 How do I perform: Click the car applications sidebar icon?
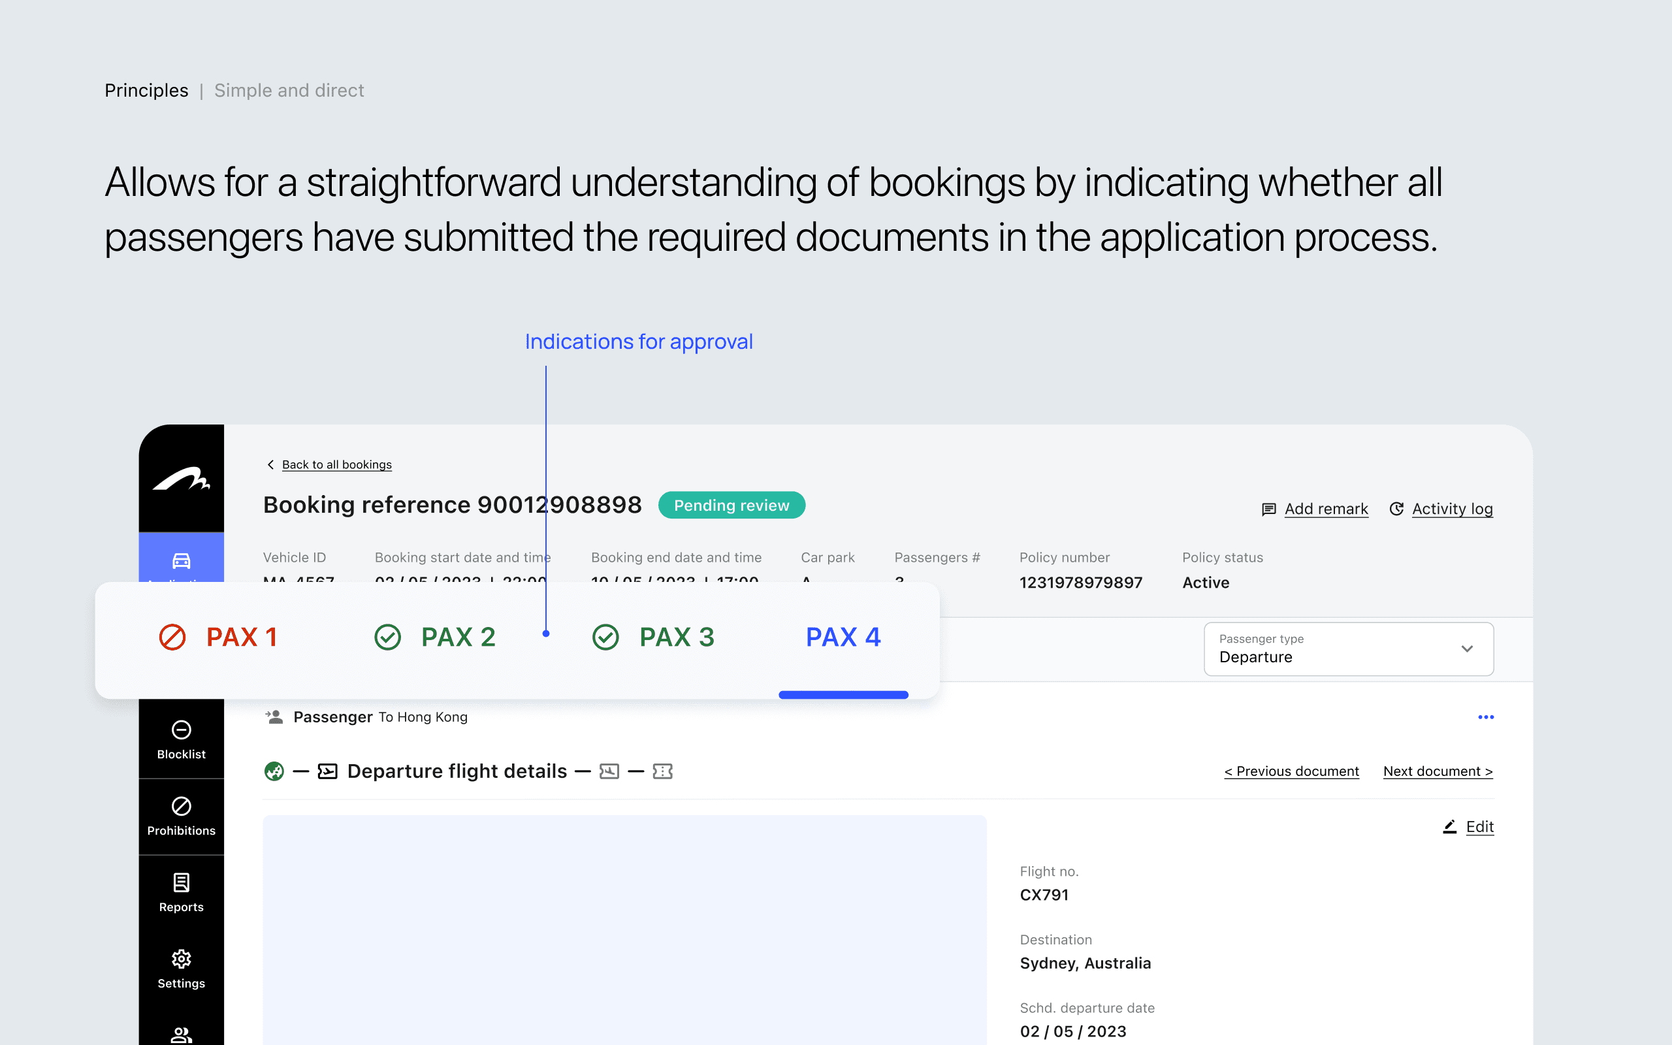(181, 560)
